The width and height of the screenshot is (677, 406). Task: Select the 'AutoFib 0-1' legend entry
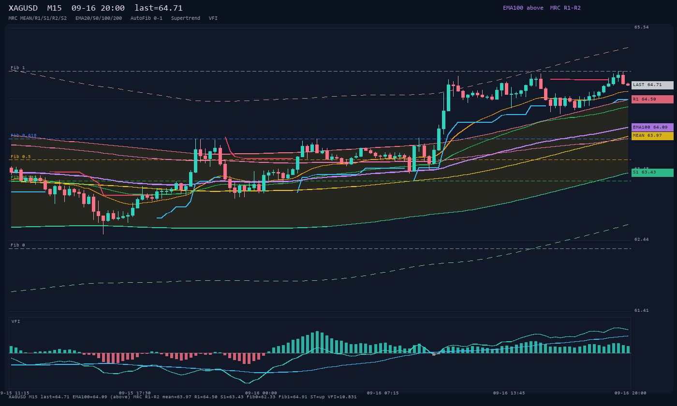click(x=147, y=18)
